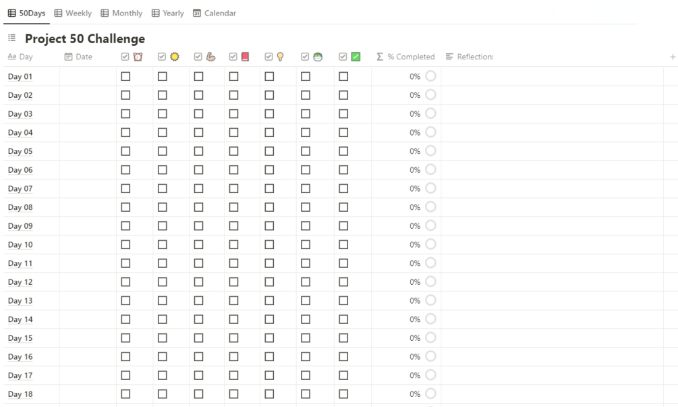Open the Day 03 page
The image size is (678, 407).
(20, 114)
